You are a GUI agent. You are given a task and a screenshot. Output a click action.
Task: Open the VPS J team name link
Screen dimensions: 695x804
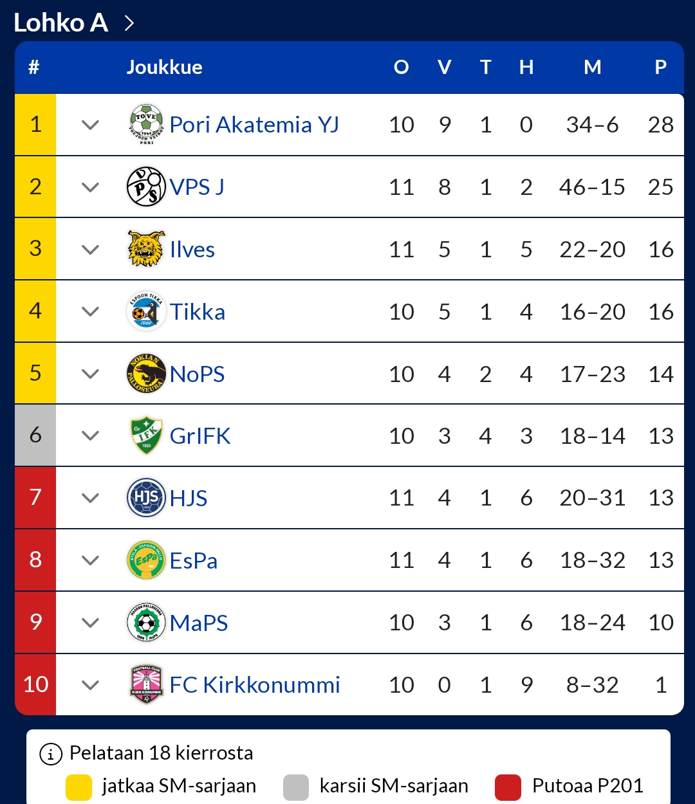(197, 187)
